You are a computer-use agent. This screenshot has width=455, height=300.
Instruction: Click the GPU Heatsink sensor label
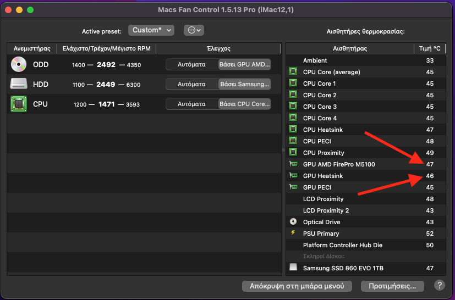(322, 176)
